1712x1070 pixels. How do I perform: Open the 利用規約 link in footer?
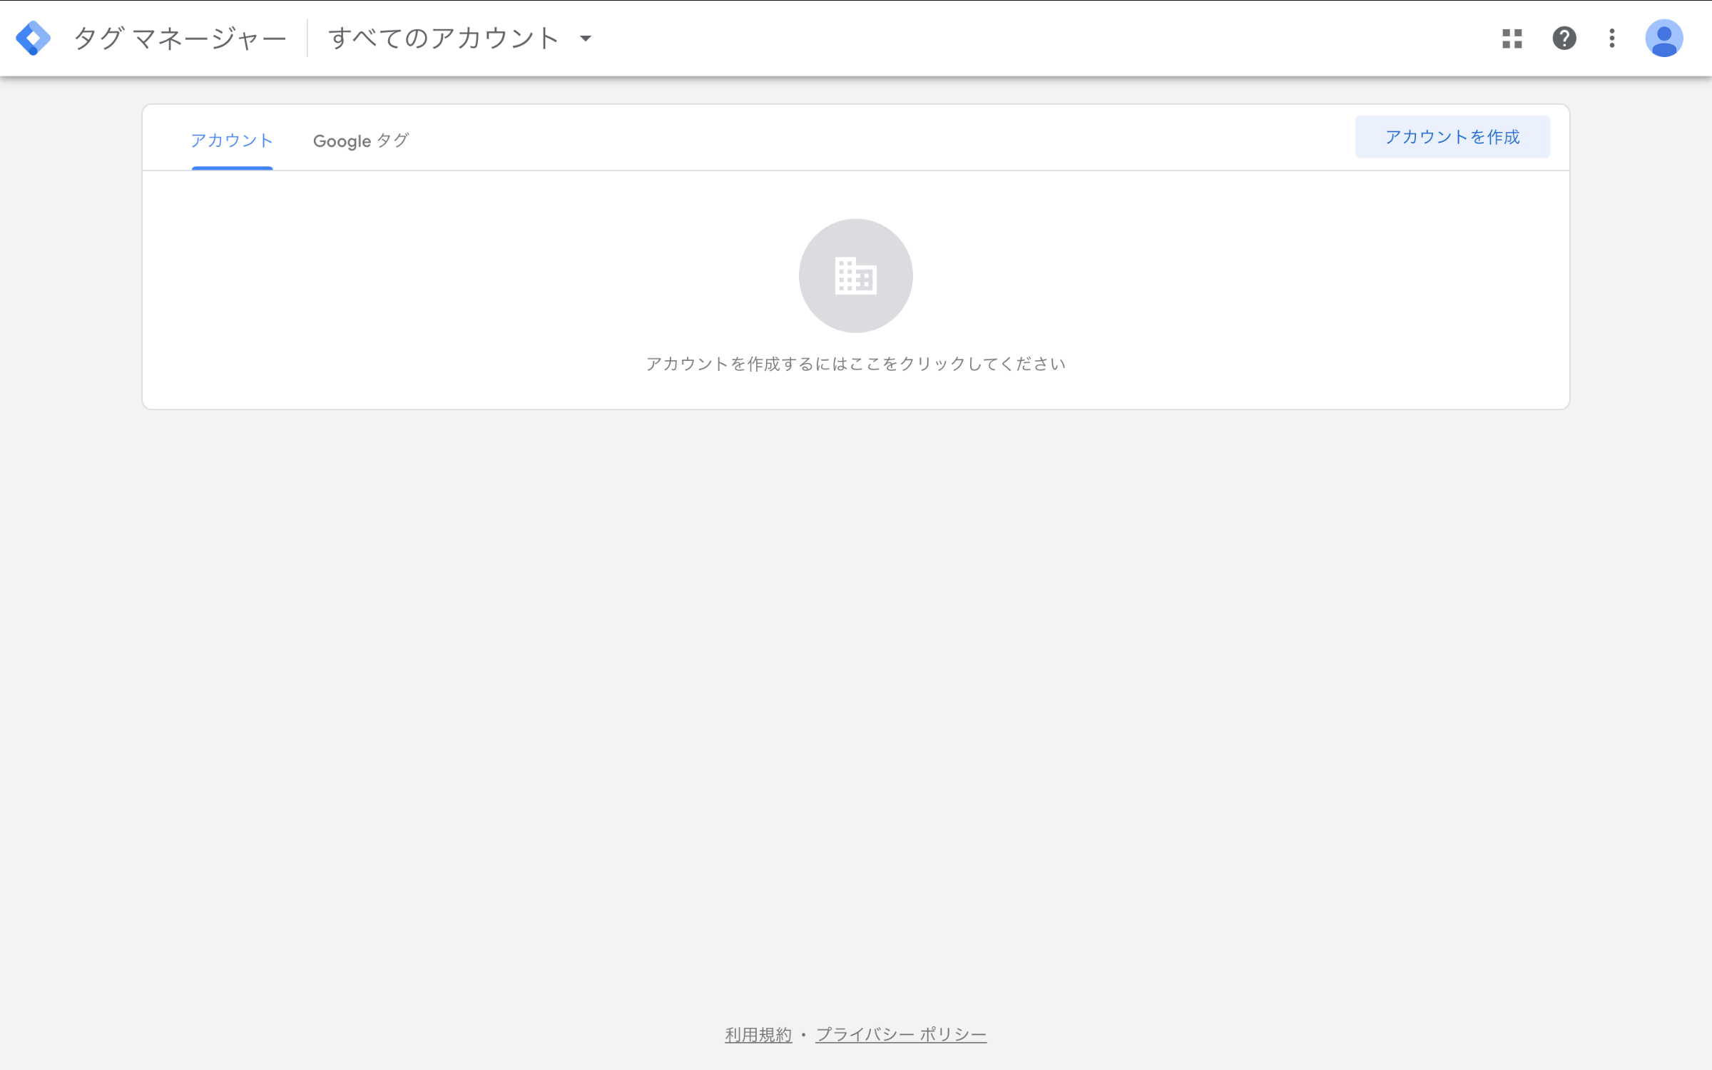pos(758,1034)
